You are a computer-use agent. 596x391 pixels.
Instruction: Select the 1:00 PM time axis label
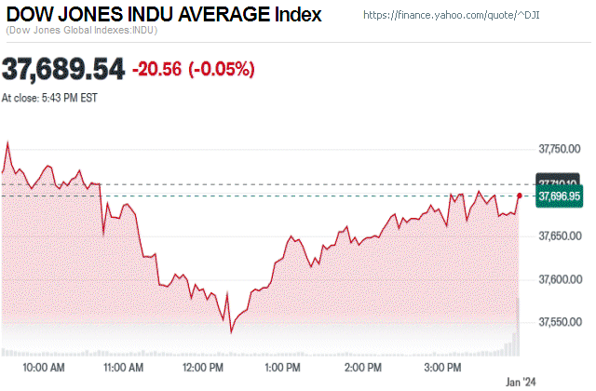(x=285, y=368)
